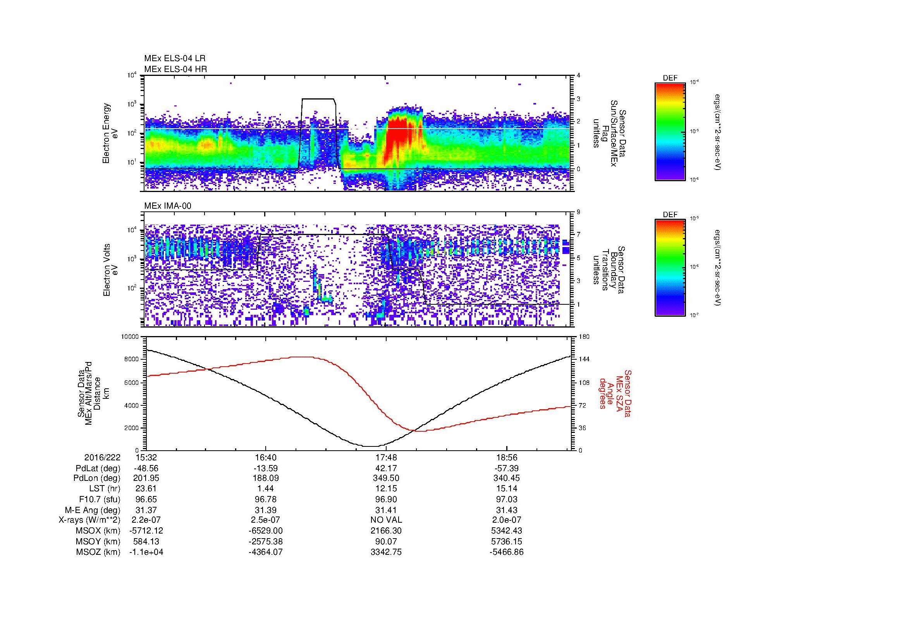Click the 'M-E Ang (deg)' row label
The image size is (906, 640).
point(93,510)
